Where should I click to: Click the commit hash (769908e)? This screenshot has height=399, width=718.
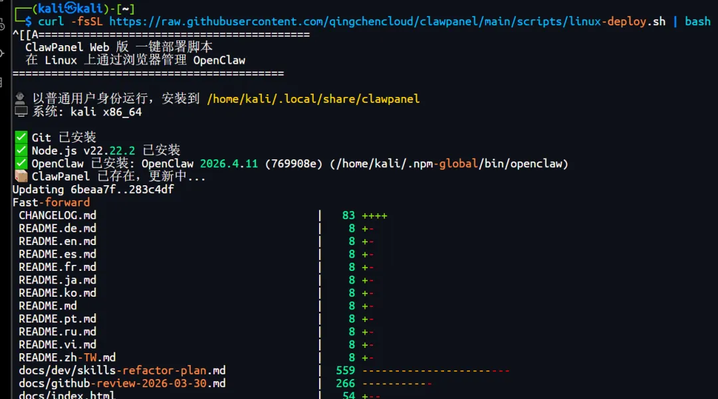294,163
